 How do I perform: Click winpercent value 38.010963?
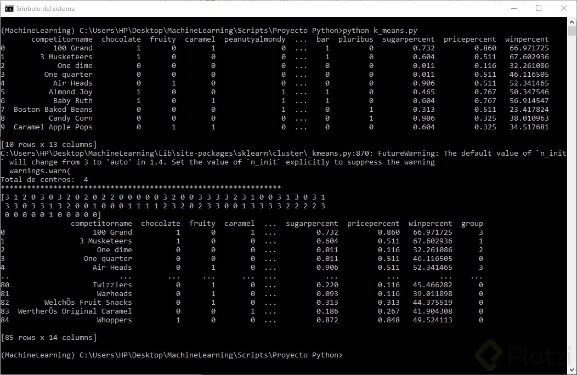click(x=529, y=118)
